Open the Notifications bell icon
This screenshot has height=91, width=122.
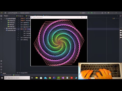click(x=121, y=16)
